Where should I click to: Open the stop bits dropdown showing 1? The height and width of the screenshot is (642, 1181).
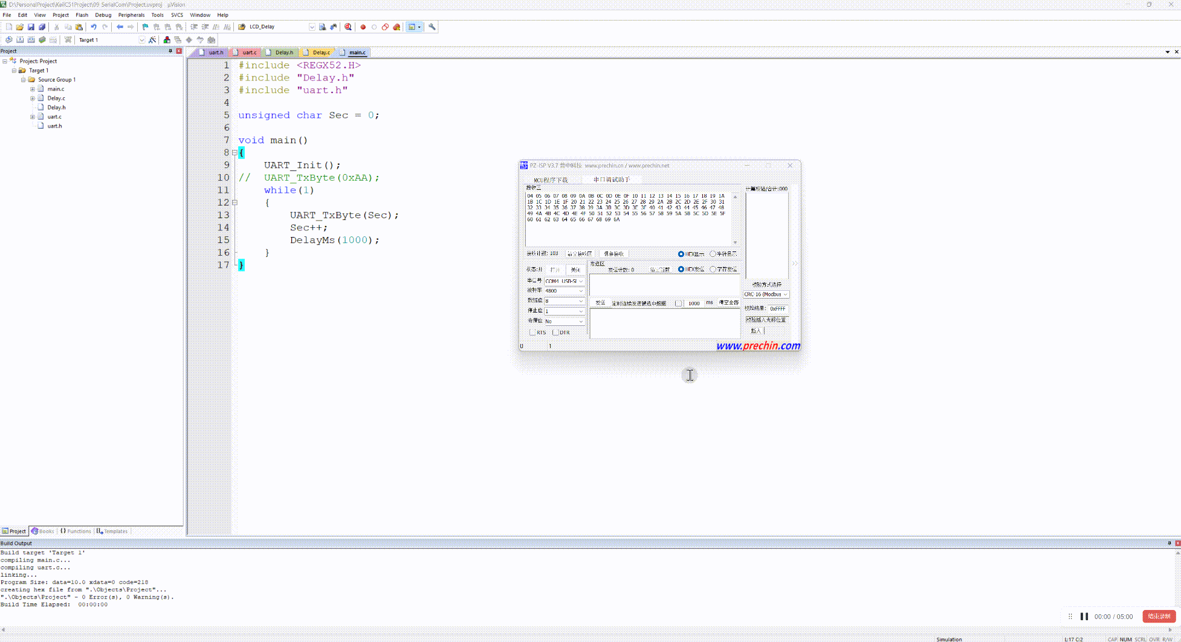(565, 311)
